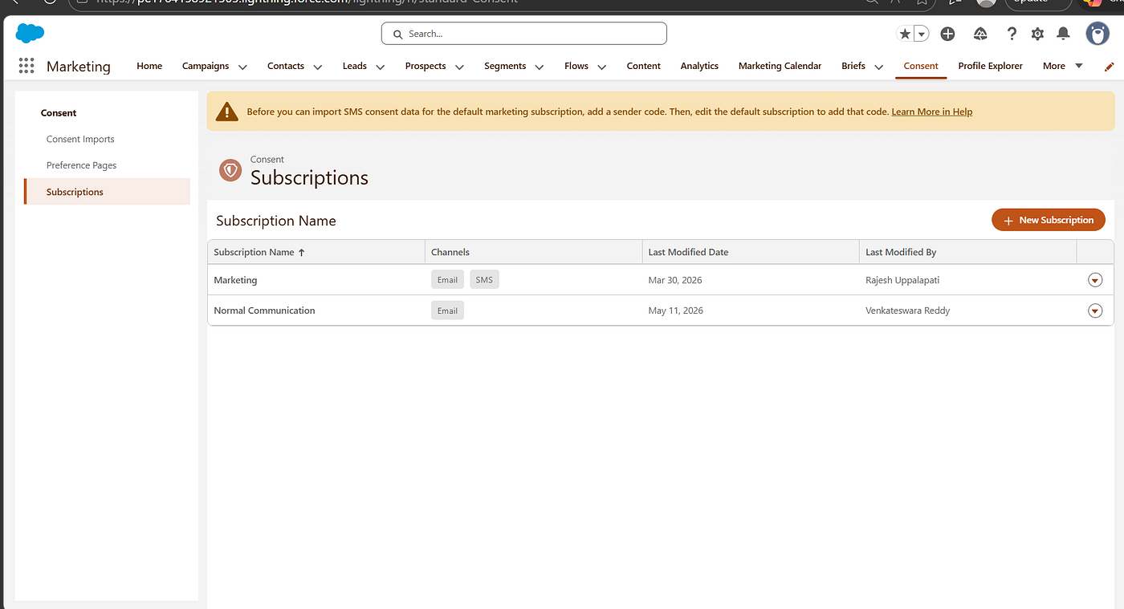Expand the Leads tab chevron
This screenshot has height=609, width=1124.
point(380,67)
